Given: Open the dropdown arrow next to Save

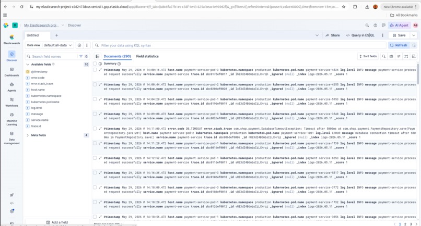Looking at the screenshot, I should coord(414,35).
